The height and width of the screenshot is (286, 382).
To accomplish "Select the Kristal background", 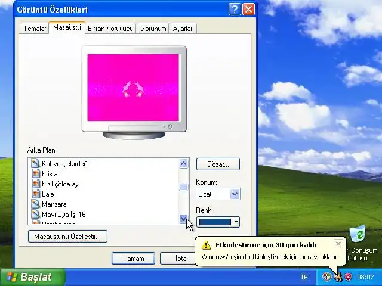I will tap(50, 174).
